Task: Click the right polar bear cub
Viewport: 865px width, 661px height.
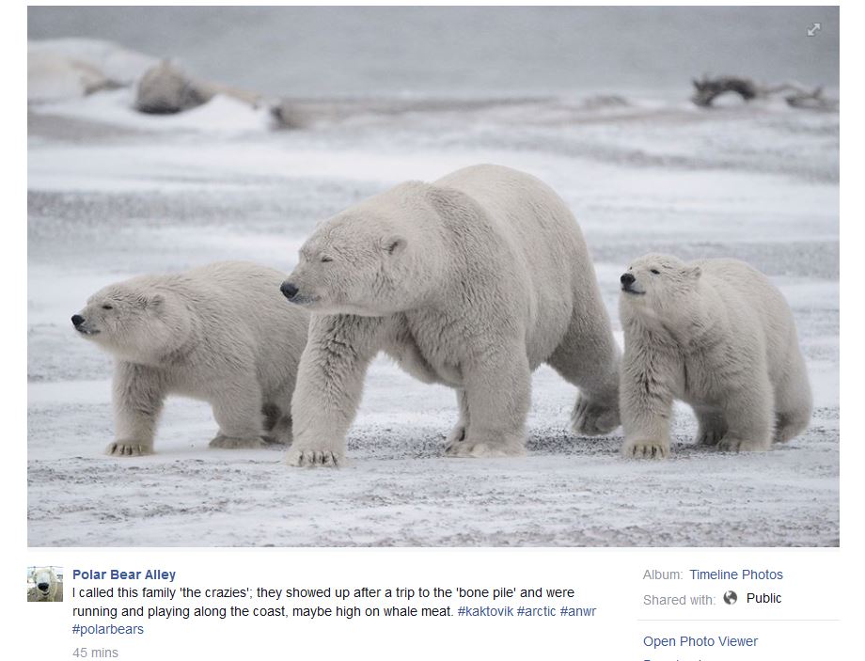Action: coord(715,355)
